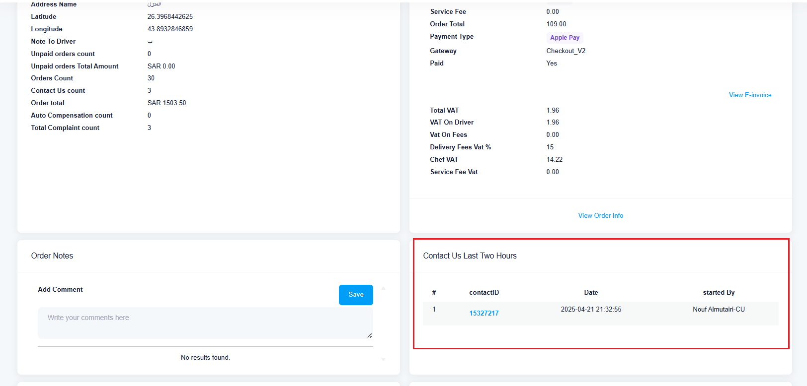This screenshot has width=807, height=386.
Task: Click the Order total value SAR 1503.50
Action: pyautogui.click(x=166, y=103)
